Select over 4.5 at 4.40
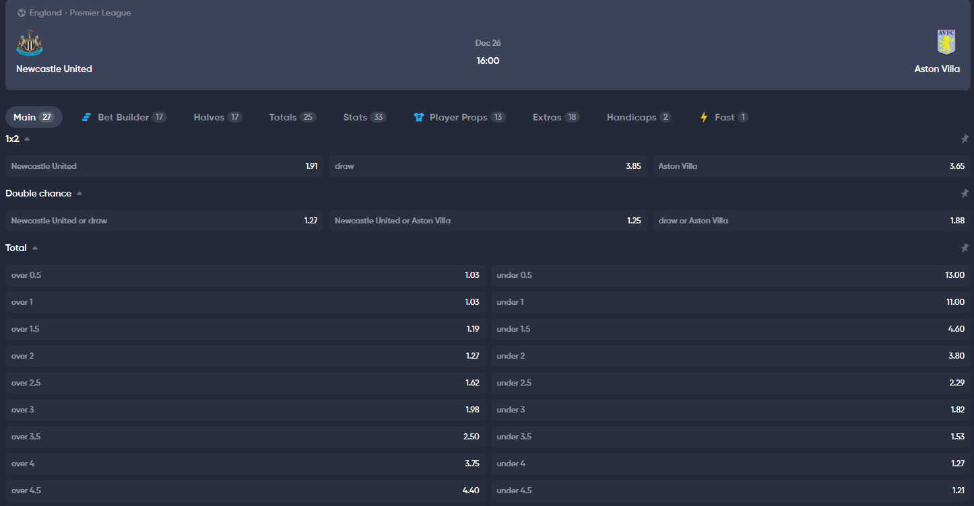The height and width of the screenshot is (506, 974). pyautogui.click(x=245, y=491)
